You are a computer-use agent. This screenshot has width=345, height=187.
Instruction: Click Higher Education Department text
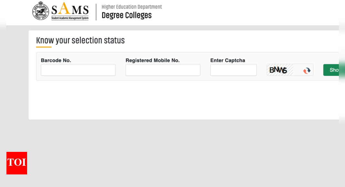pyautogui.click(x=132, y=7)
